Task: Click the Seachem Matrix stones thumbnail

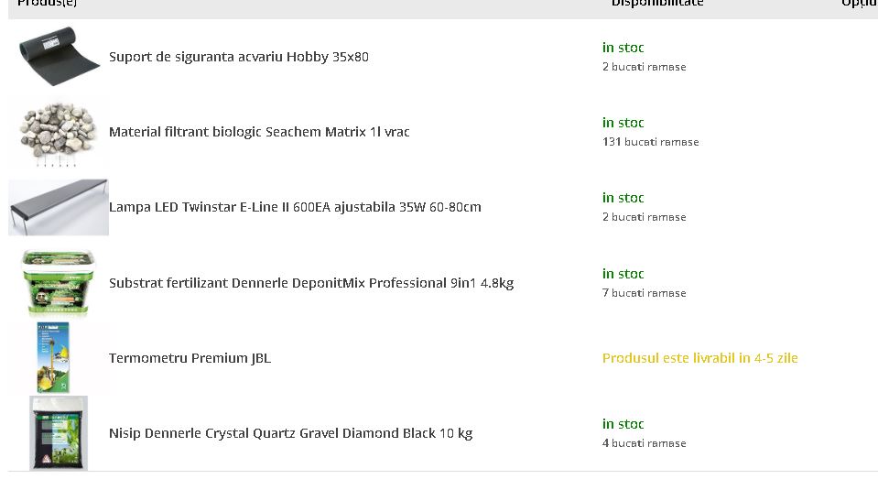Action: (x=59, y=133)
